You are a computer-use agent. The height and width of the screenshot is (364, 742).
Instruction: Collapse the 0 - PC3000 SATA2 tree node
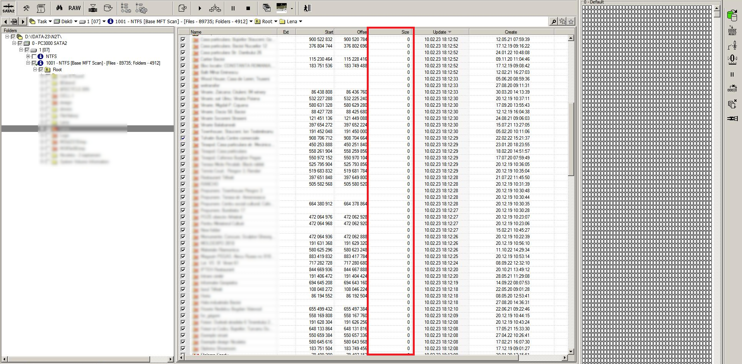tap(14, 43)
